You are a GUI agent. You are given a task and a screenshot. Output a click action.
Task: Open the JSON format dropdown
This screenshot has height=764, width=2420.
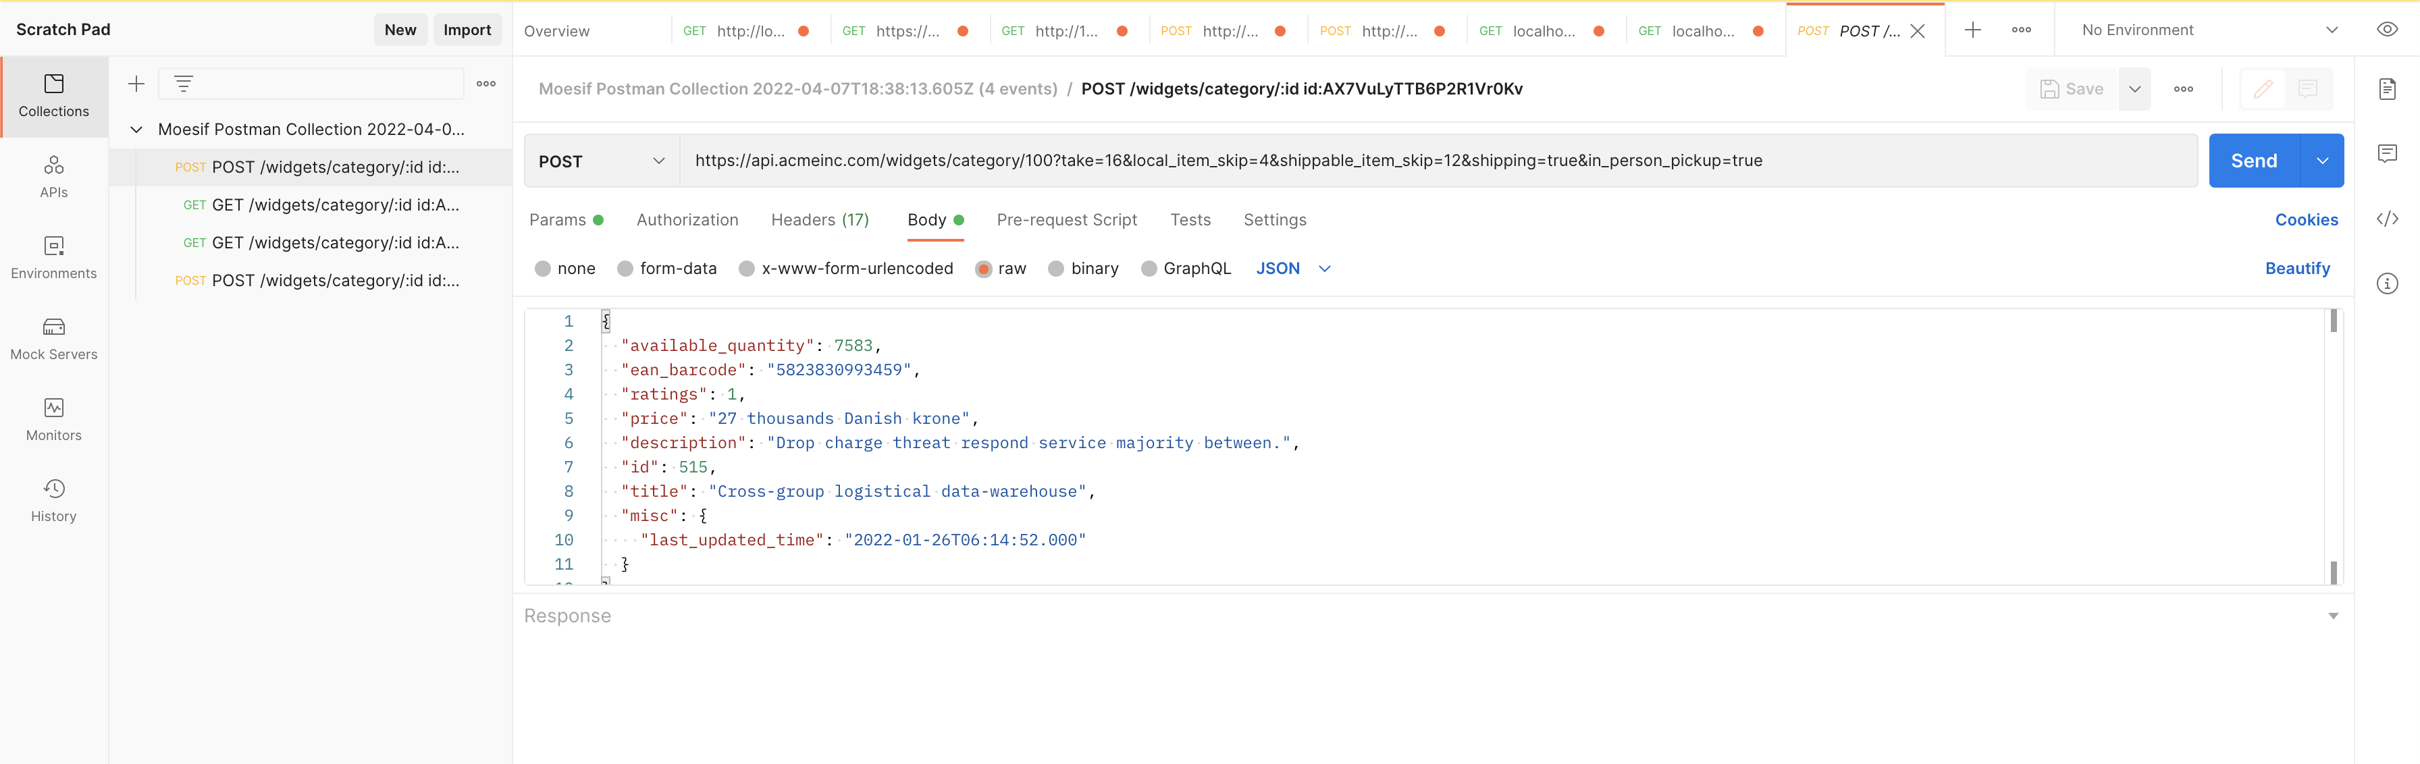click(1294, 269)
